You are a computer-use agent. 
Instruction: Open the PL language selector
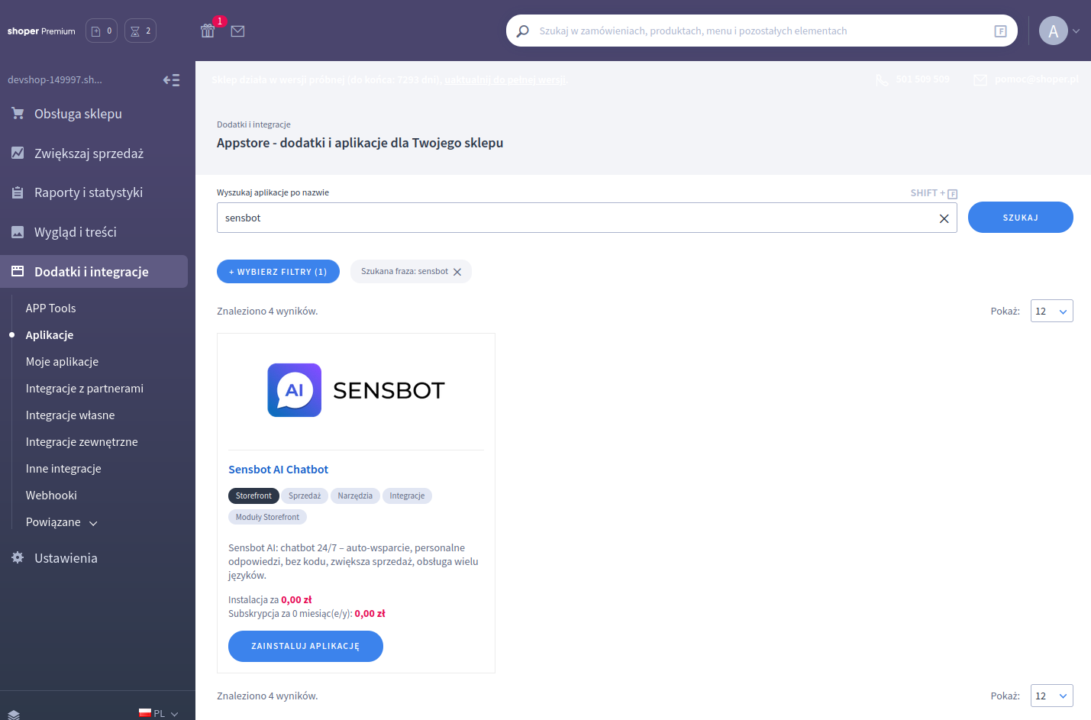pyautogui.click(x=159, y=713)
